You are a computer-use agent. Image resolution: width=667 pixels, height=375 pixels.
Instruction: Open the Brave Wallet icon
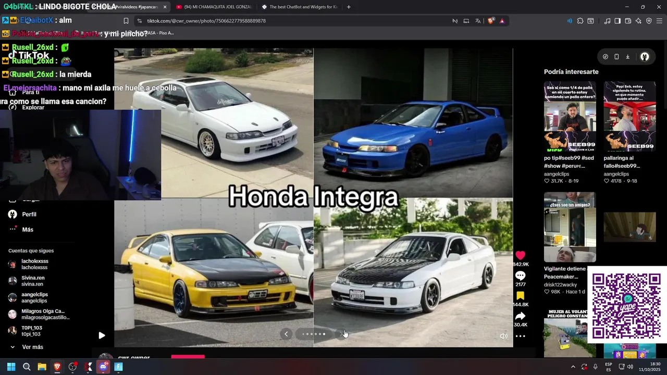pos(628,21)
